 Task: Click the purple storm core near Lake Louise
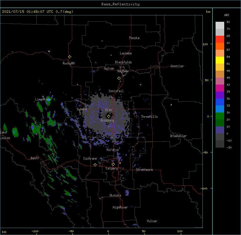(x=33, y=127)
